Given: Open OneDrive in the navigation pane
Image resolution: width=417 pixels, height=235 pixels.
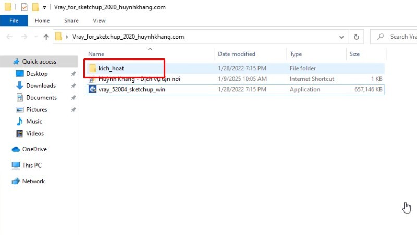Looking at the screenshot, I should pos(34,149).
